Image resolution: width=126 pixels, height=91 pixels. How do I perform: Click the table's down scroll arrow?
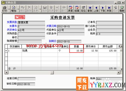point(121,69)
